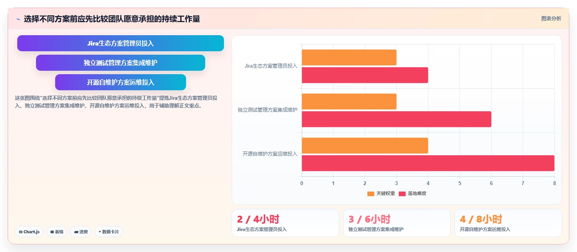This screenshot has height=252, width=577.
Task: Click the description paragraph starting 这张图围绕
Action: (116, 102)
